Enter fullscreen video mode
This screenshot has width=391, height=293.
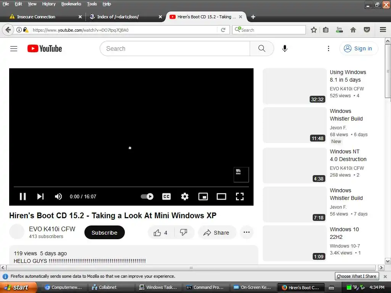point(240,196)
